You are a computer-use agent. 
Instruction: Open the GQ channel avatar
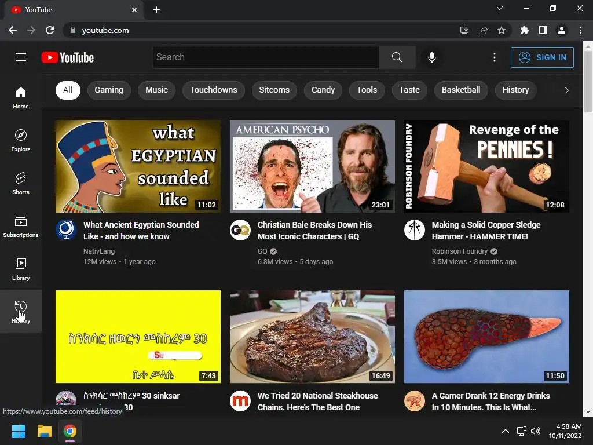[x=240, y=229]
